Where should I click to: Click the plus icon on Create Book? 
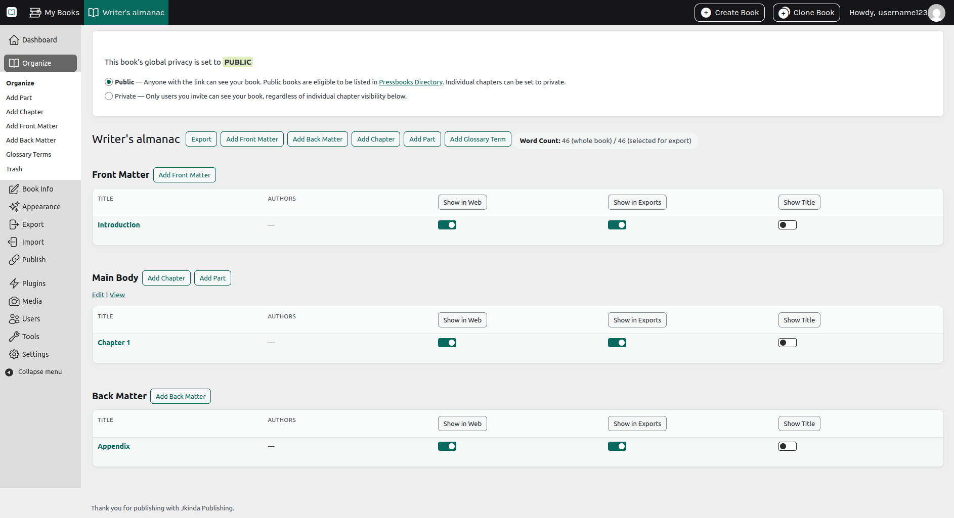pyautogui.click(x=706, y=13)
